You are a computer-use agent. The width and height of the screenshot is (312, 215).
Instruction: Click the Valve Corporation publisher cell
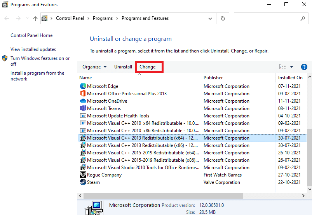point(221,182)
